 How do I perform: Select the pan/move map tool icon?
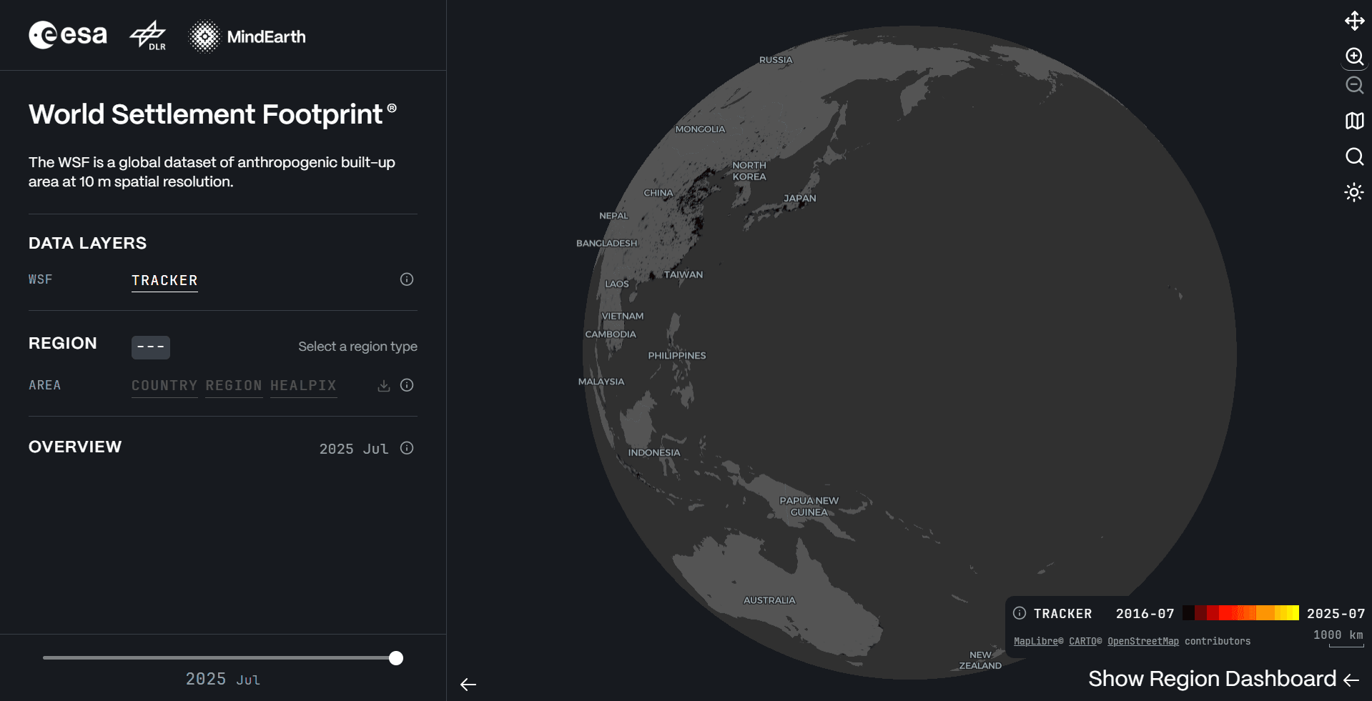pyautogui.click(x=1354, y=21)
